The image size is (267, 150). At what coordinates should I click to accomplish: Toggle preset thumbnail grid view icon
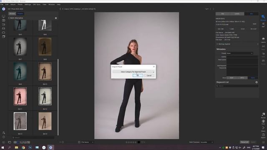[x=56, y=18]
